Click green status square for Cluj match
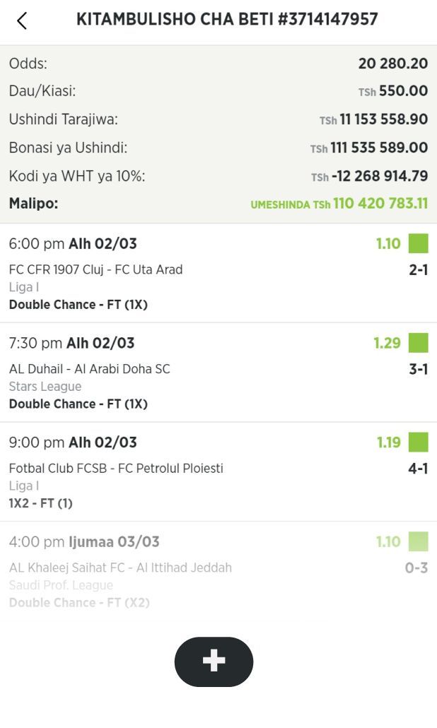437x728 pixels. coord(419,244)
